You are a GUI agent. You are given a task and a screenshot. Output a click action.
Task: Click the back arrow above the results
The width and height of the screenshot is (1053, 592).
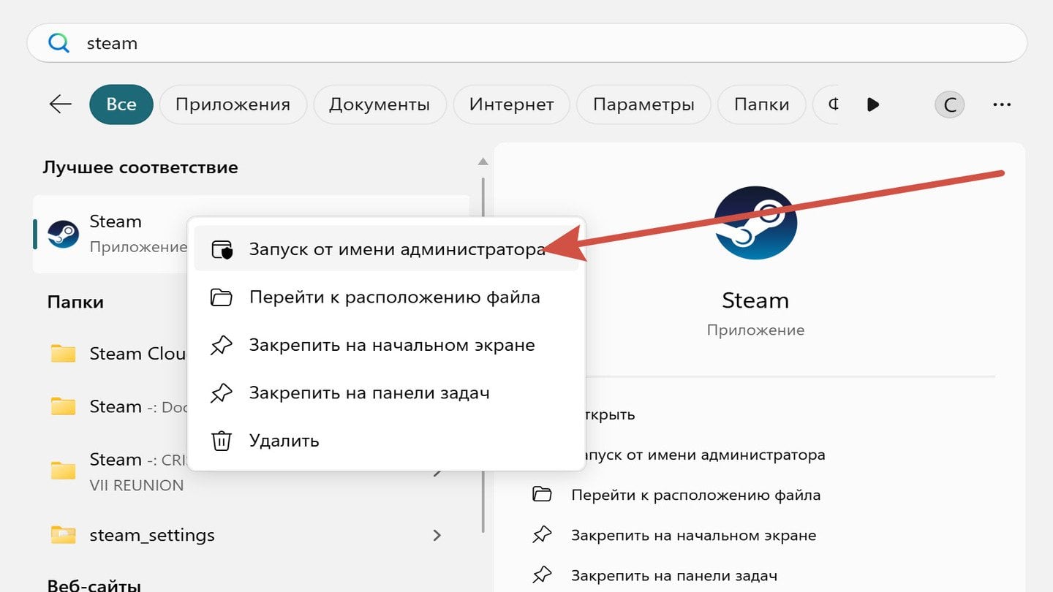coord(59,104)
